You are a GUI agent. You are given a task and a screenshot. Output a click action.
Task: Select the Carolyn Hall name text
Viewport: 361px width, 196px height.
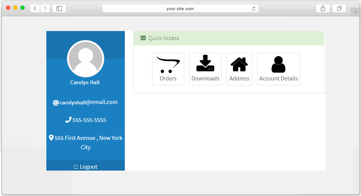point(85,82)
